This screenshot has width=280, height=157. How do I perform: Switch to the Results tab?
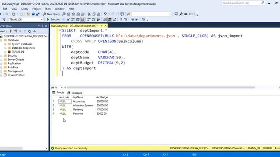(x=58, y=92)
